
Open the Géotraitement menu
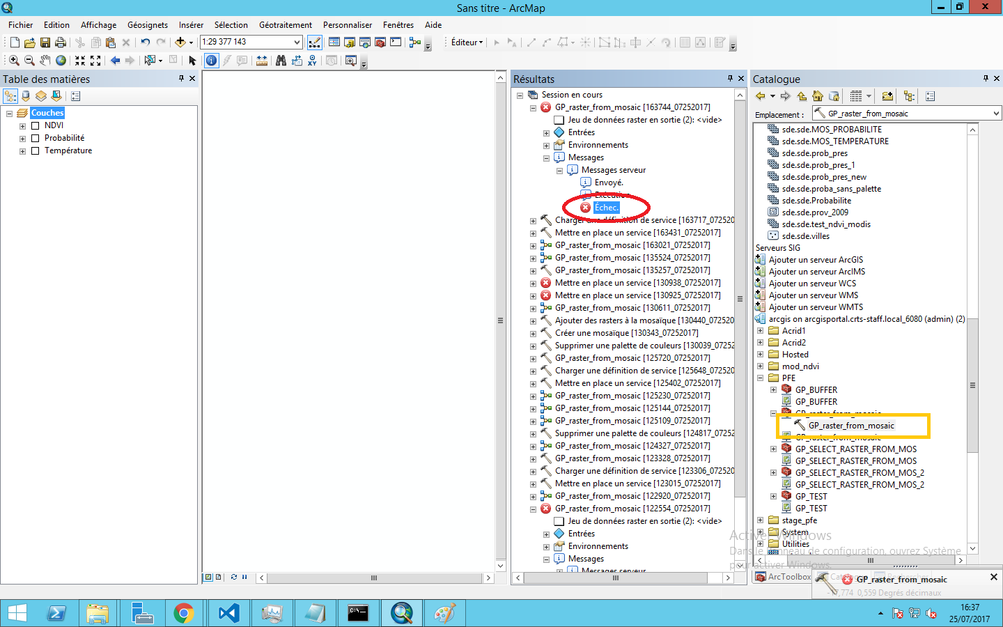286,25
